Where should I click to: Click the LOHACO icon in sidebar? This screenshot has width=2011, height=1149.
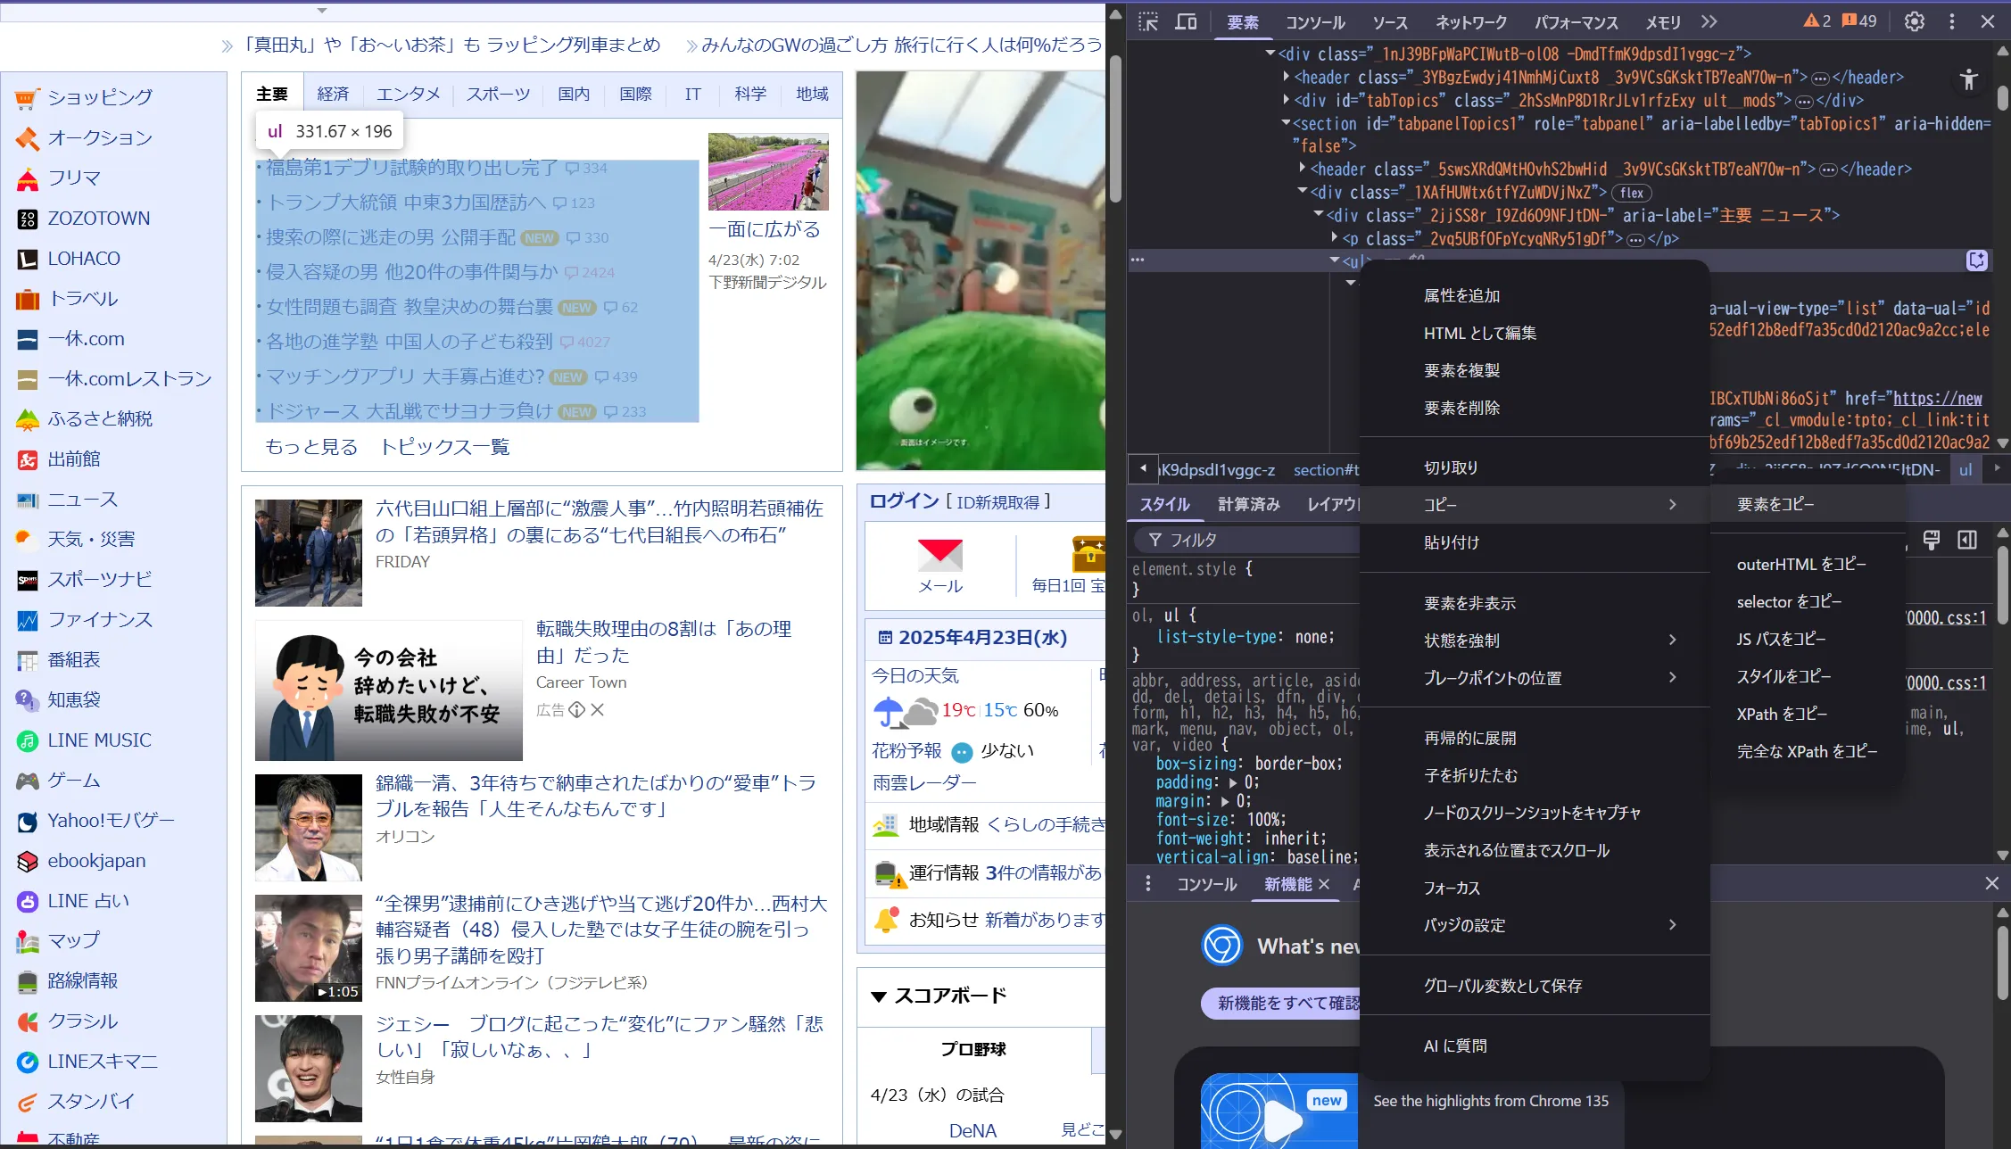pos(28,259)
